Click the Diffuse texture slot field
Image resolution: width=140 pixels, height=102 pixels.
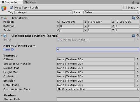point(95,60)
